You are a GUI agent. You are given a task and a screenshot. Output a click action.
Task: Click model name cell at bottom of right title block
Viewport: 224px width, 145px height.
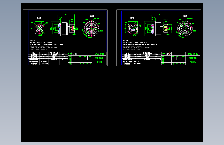click(x=193, y=62)
